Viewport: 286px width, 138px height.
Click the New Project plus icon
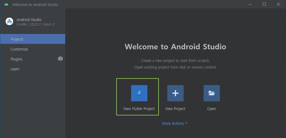[x=175, y=93]
